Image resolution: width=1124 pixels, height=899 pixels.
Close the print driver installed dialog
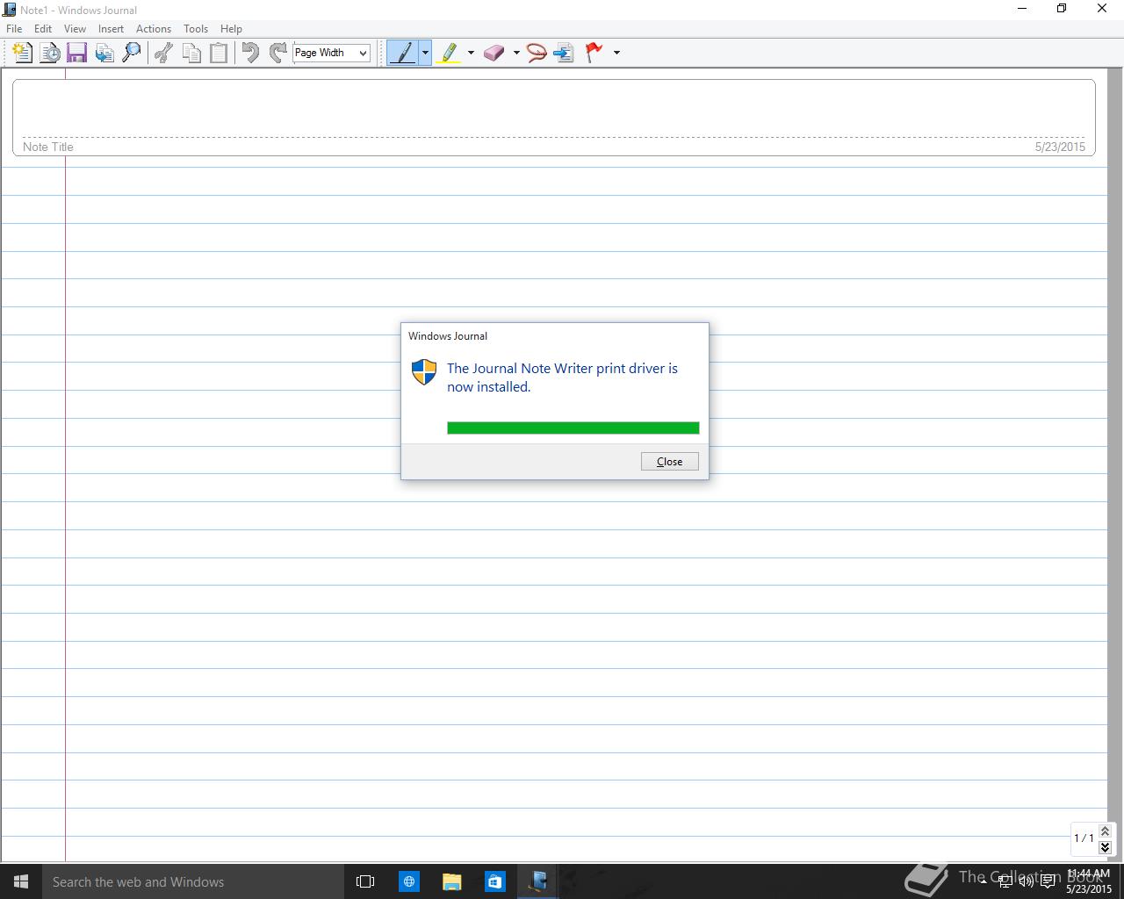tap(670, 462)
